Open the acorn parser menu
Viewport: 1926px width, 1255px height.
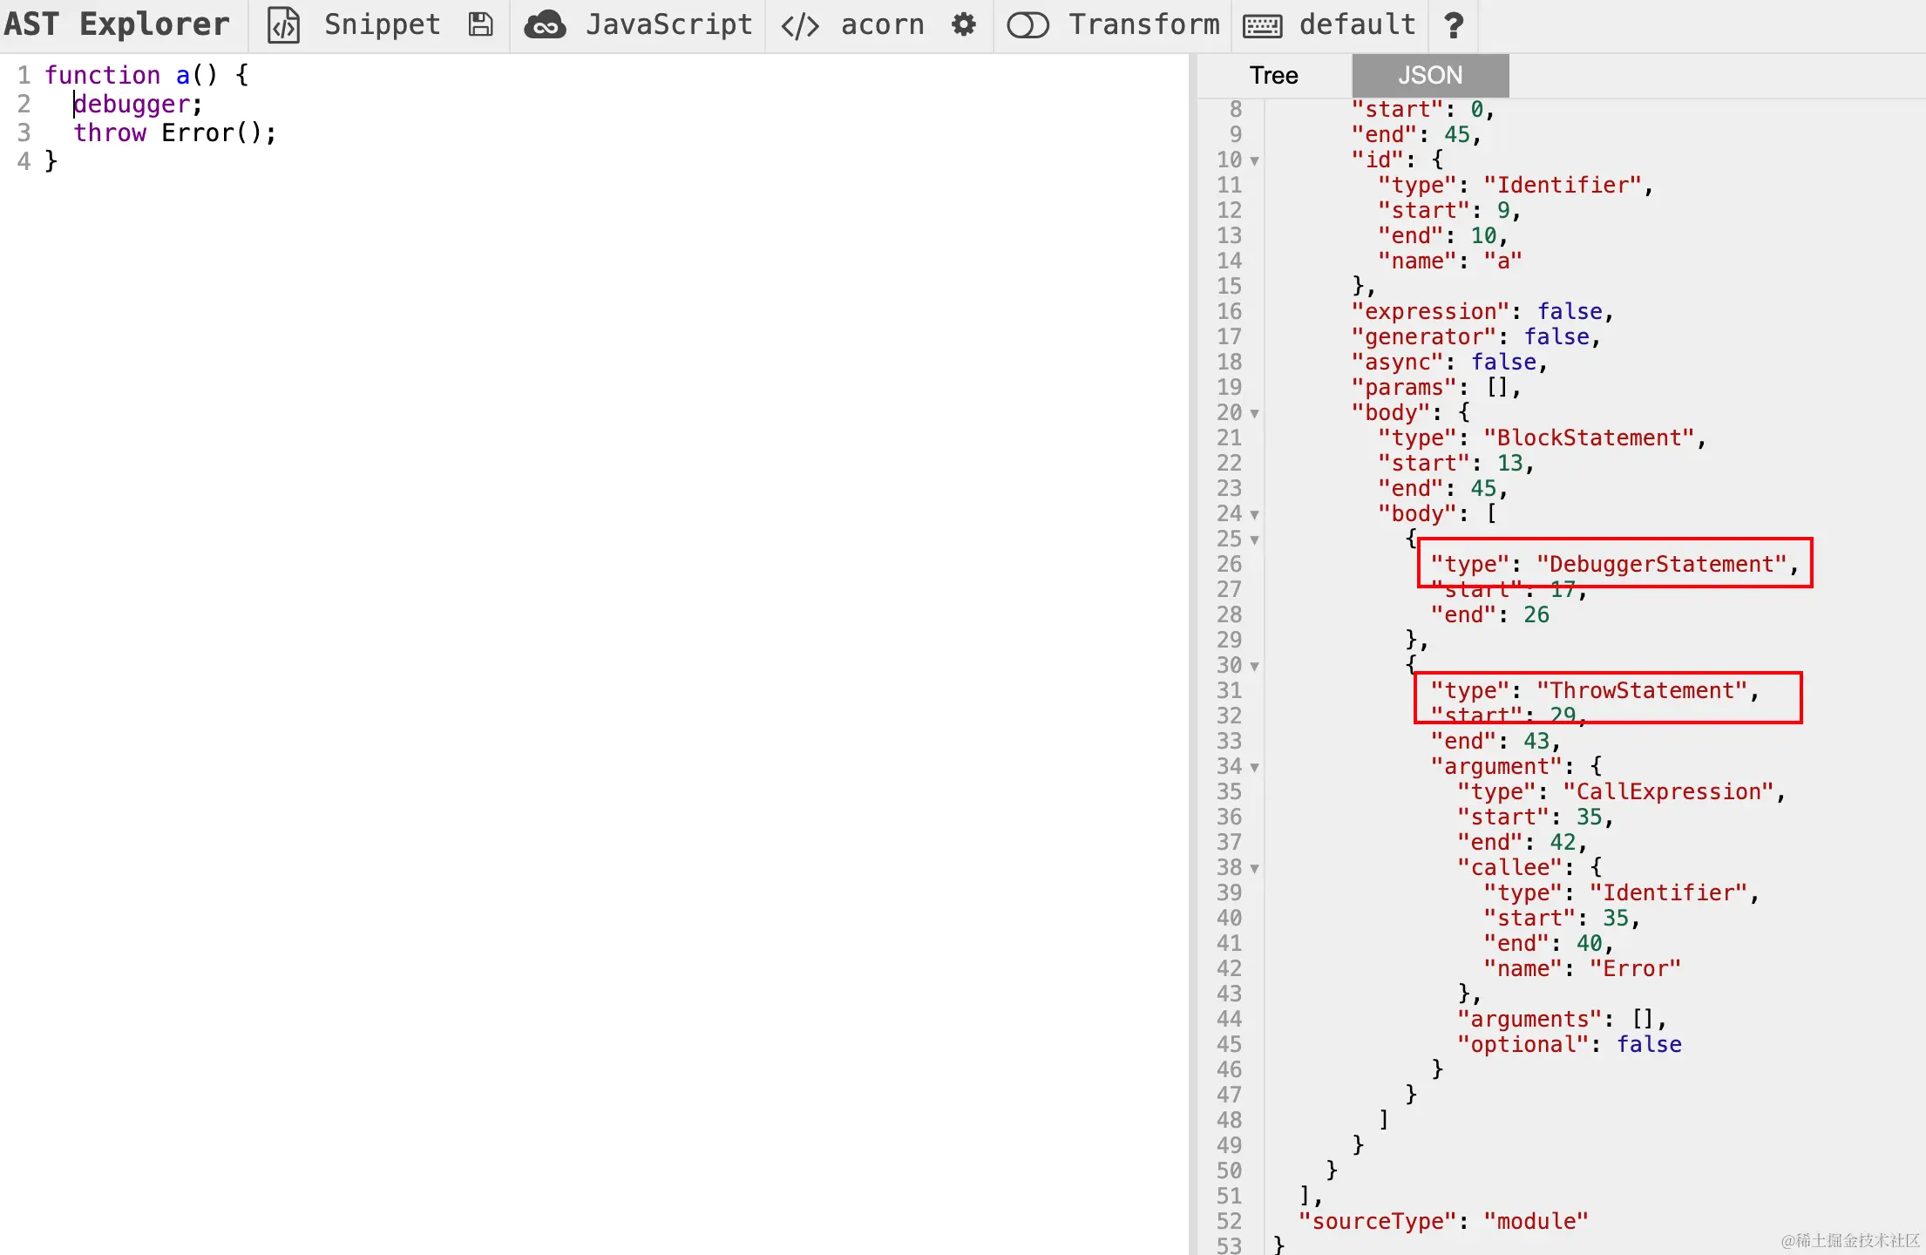882,25
